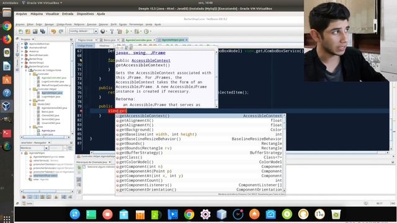Switch to Banco.java editor tab
The image size is (397, 223).
click(x=109, y=40)
